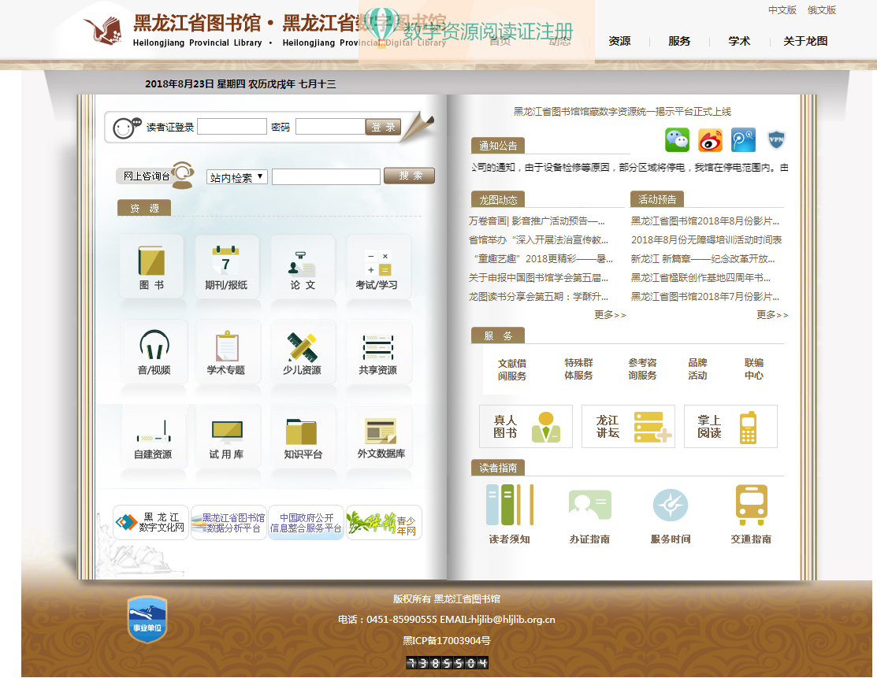The image size is (877, 678).
Task: Click the 通知公告 section tab
Action: (498, 146)
